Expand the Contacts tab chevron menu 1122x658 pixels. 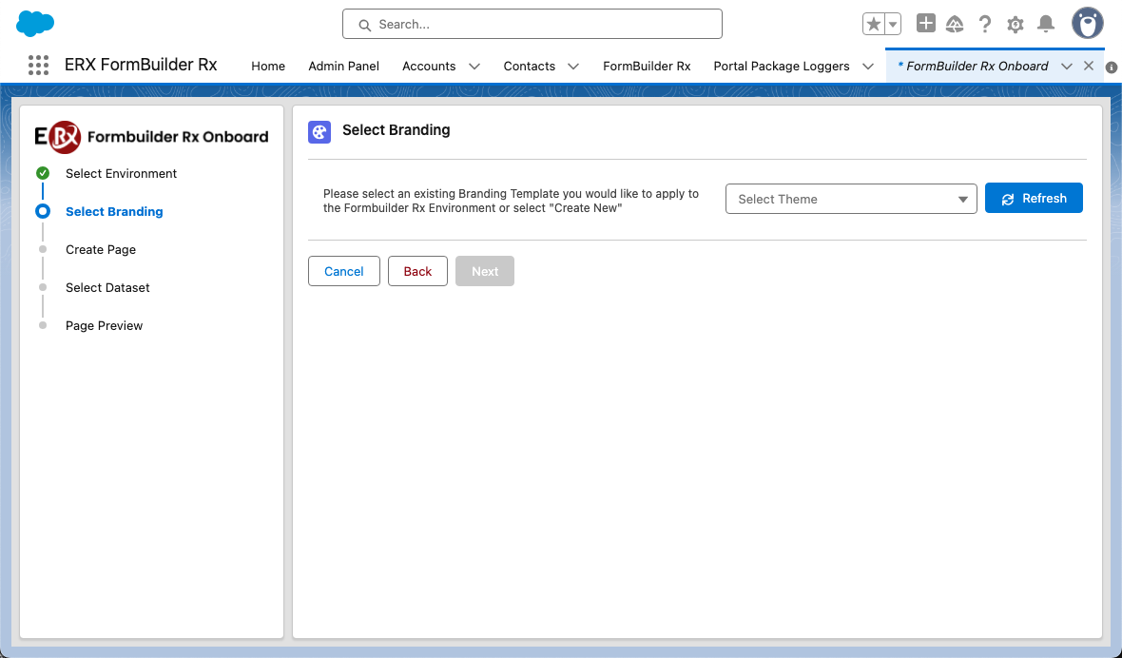(573, 67)
